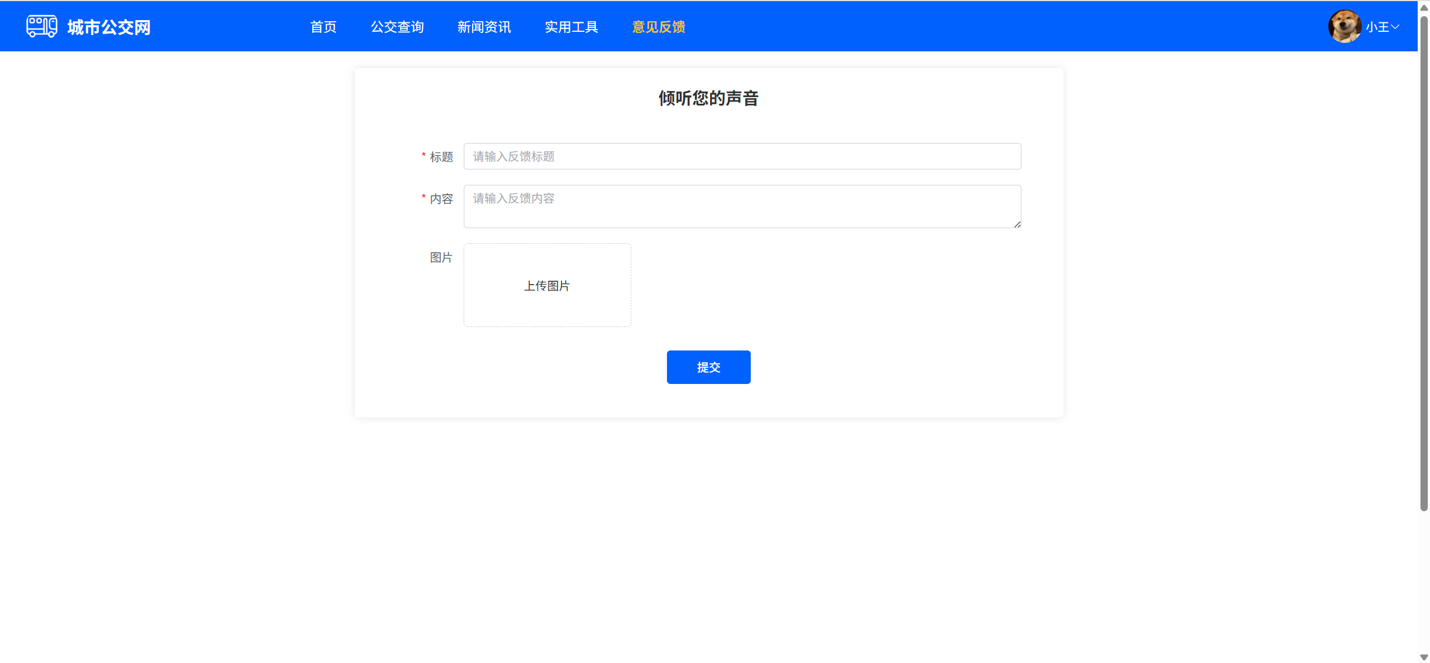Click the 标题 field label
Viewport: 1430px width, 663px height.
pos(441,157)
